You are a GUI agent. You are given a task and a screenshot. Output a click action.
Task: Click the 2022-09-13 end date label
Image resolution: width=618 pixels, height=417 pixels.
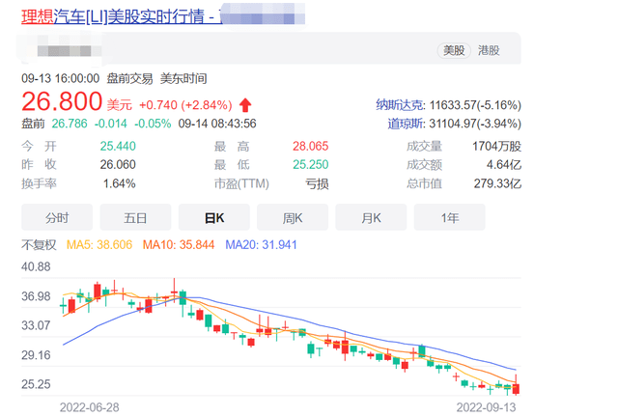[x=486, y=407]
